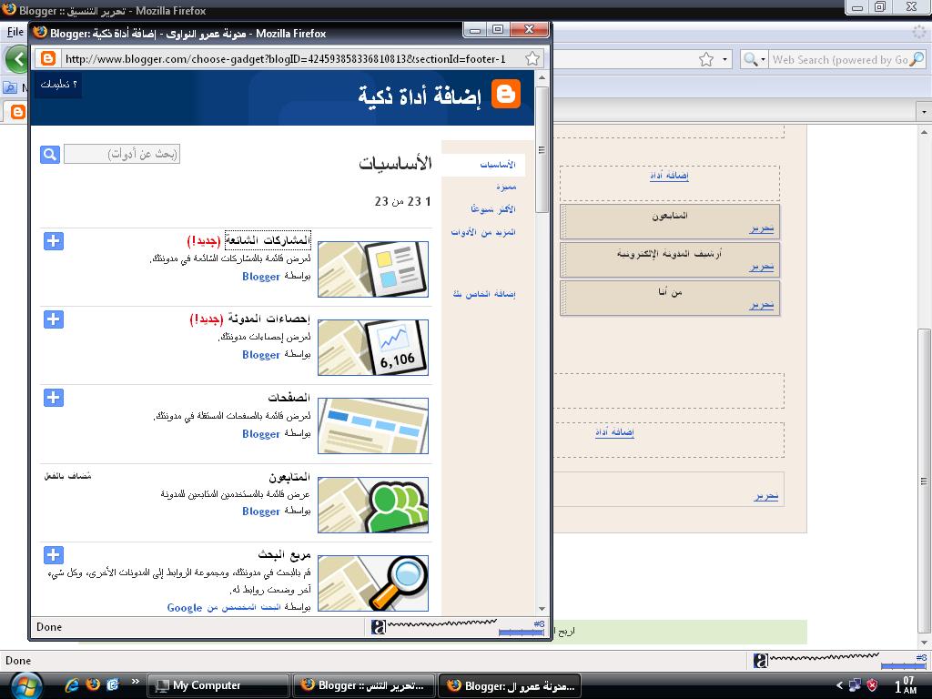Click the popup scrollbar up arrow
The width and height of the screenshot is (932, 699).
tap(542, 77)
